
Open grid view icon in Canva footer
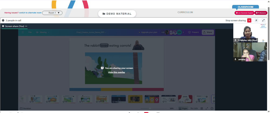202,108
